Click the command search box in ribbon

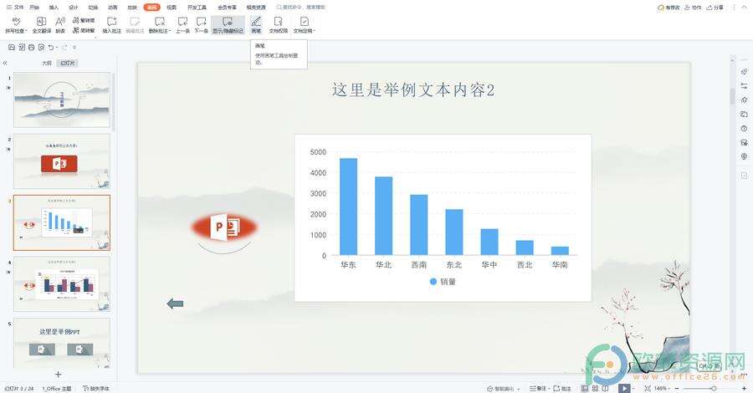click(301, 8)
